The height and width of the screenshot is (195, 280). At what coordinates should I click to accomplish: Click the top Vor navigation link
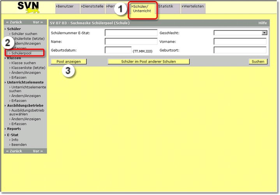pos(38,22)
